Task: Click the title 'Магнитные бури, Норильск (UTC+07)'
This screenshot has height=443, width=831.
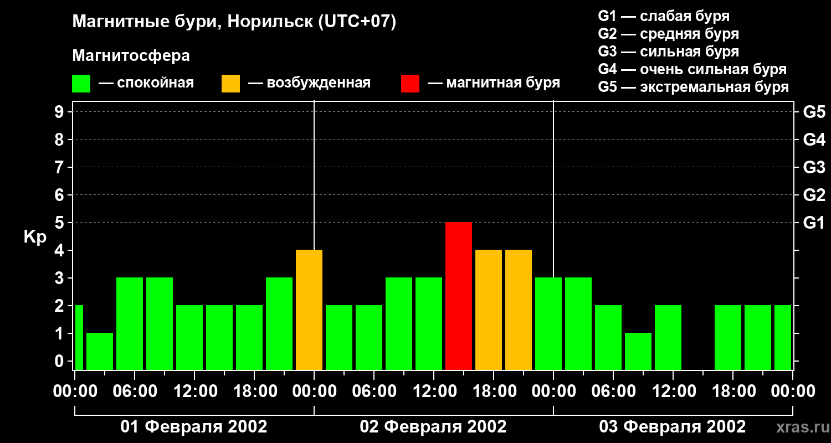Action: pos(234,22)
